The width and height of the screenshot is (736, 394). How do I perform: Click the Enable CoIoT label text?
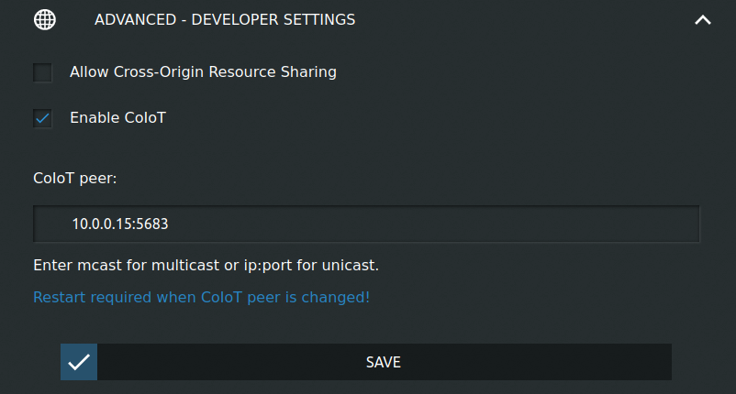click(x=117, y=118)
